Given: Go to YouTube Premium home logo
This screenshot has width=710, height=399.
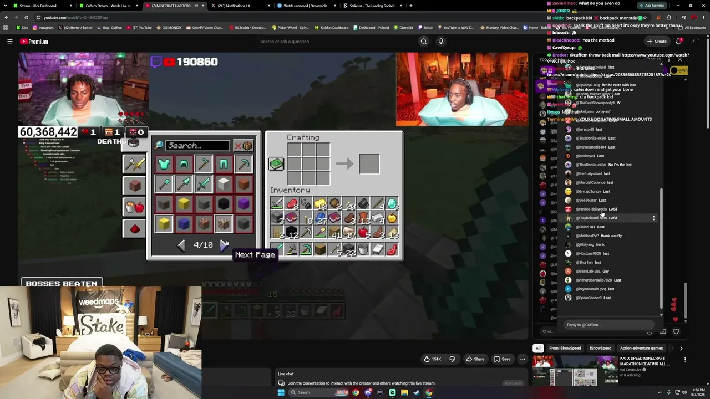Looking at the screenshot, I should 34,42.
